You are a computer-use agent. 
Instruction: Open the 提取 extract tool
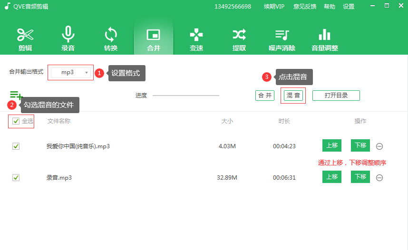(x=239, y=39)
